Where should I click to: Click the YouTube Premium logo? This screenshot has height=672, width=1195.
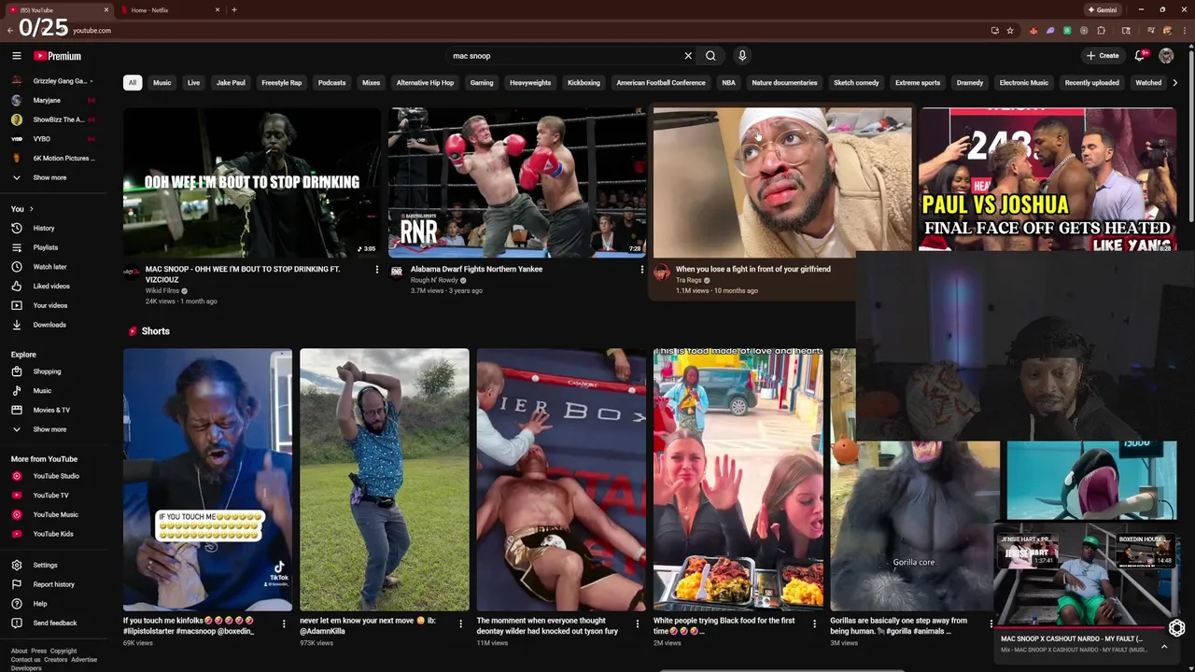[x=57, y=56]
